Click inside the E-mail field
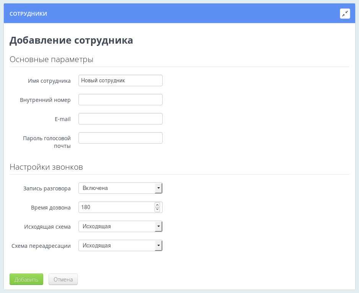Screen dimensions: 359x293 (120, 119)
